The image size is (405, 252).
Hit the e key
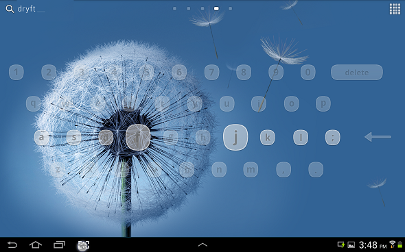(97, 104)
